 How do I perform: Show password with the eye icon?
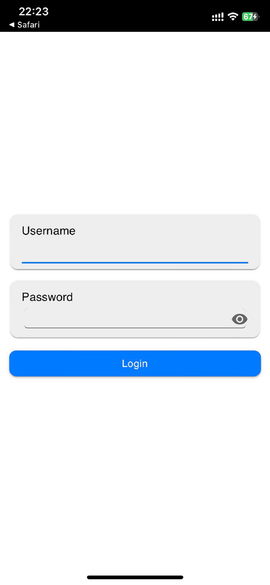click(240, 319)
